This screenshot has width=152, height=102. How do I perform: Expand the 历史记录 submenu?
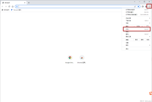tap(136, 18)
